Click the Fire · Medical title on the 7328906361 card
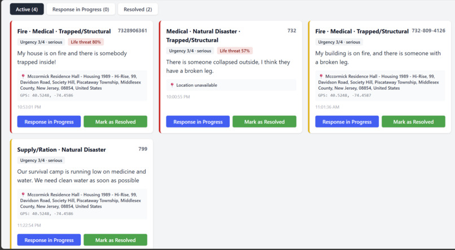 64,32
